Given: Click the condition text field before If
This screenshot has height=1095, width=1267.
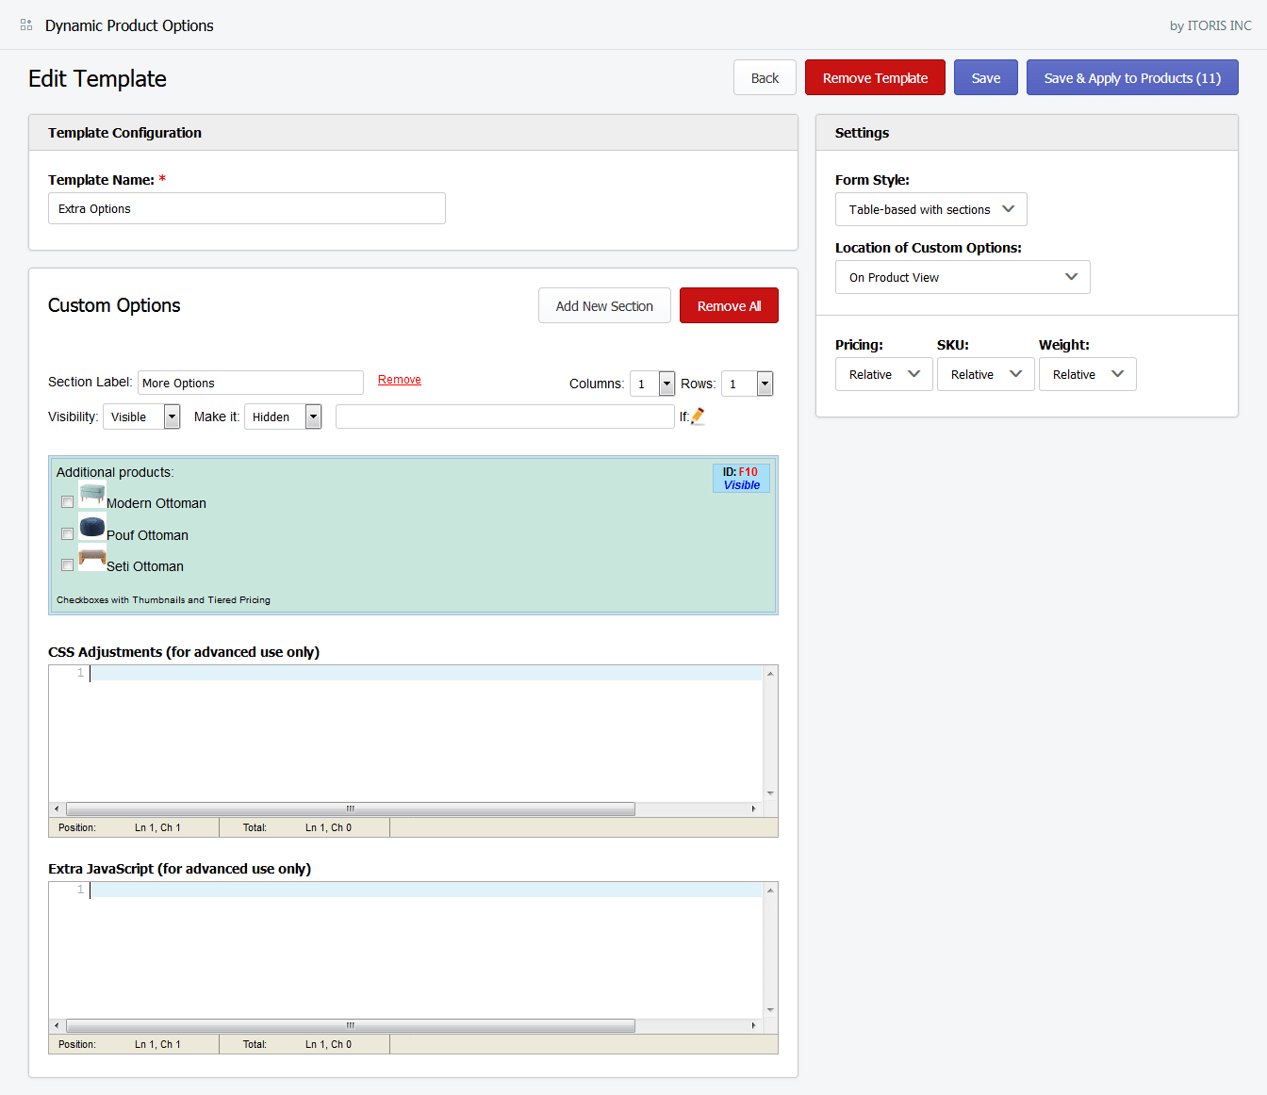Looking at the screenshot, I should coord(505,417).
